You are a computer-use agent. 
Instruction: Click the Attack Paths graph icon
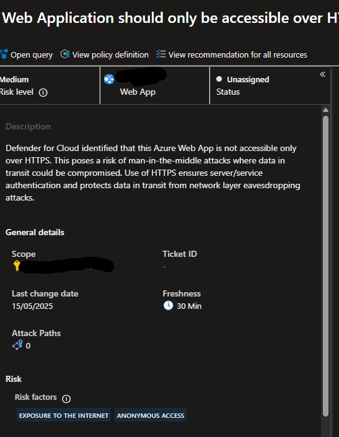coord(17,345)
